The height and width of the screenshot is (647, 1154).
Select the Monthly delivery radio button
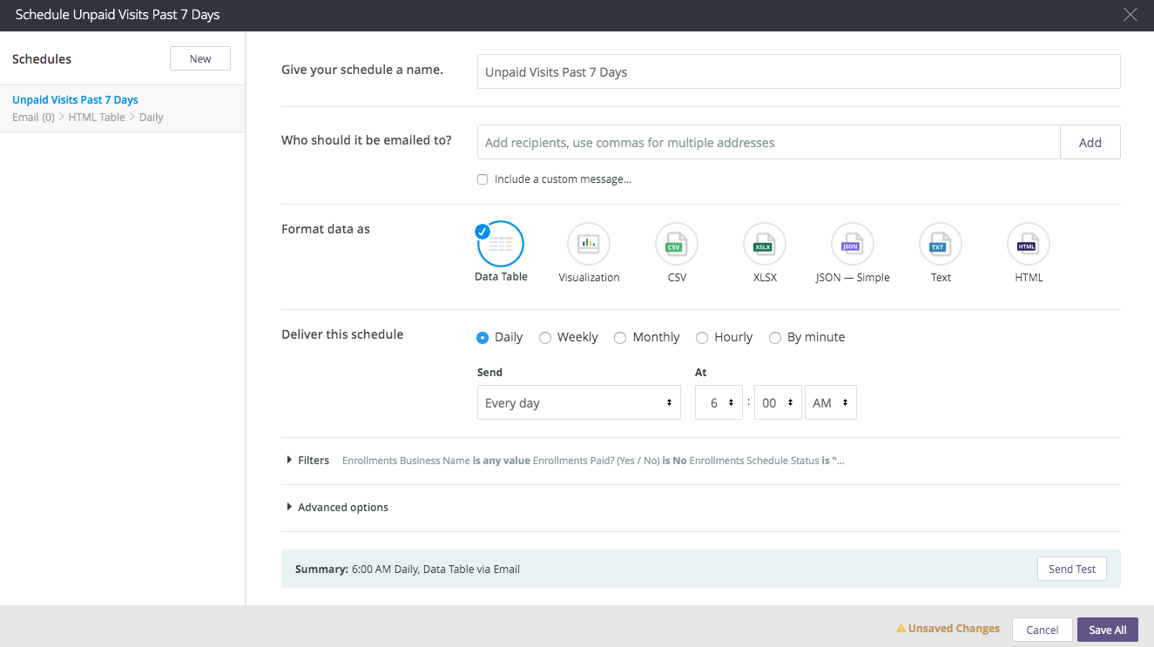point(620,338)
